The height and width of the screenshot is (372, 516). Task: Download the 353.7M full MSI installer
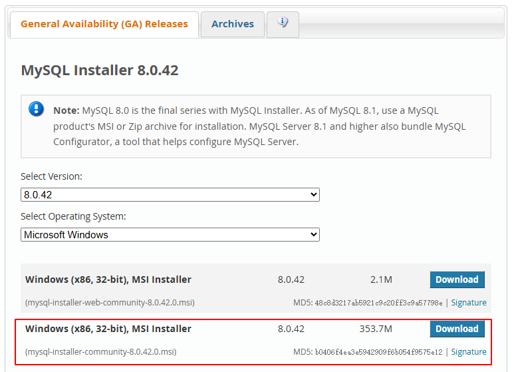click(x=457, y=329)
